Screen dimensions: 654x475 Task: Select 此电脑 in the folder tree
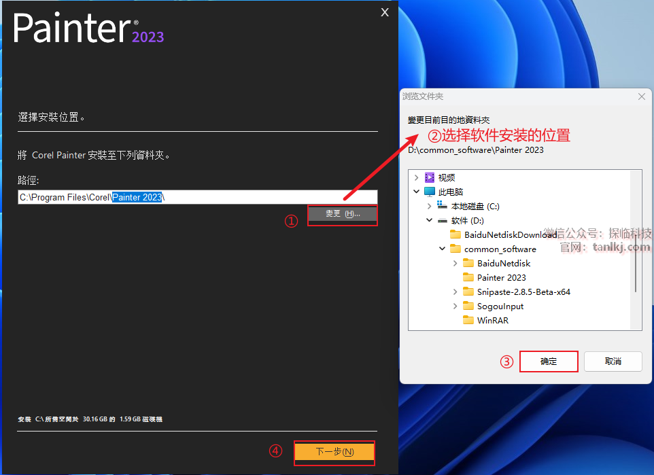coord(451,192)
